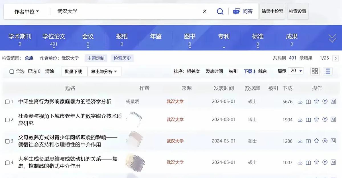
Task: Check the box for result 2
Action: click(7, 120)
